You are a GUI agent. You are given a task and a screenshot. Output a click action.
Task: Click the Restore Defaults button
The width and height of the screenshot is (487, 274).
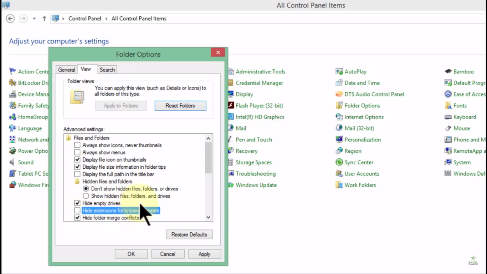(189, 234)
